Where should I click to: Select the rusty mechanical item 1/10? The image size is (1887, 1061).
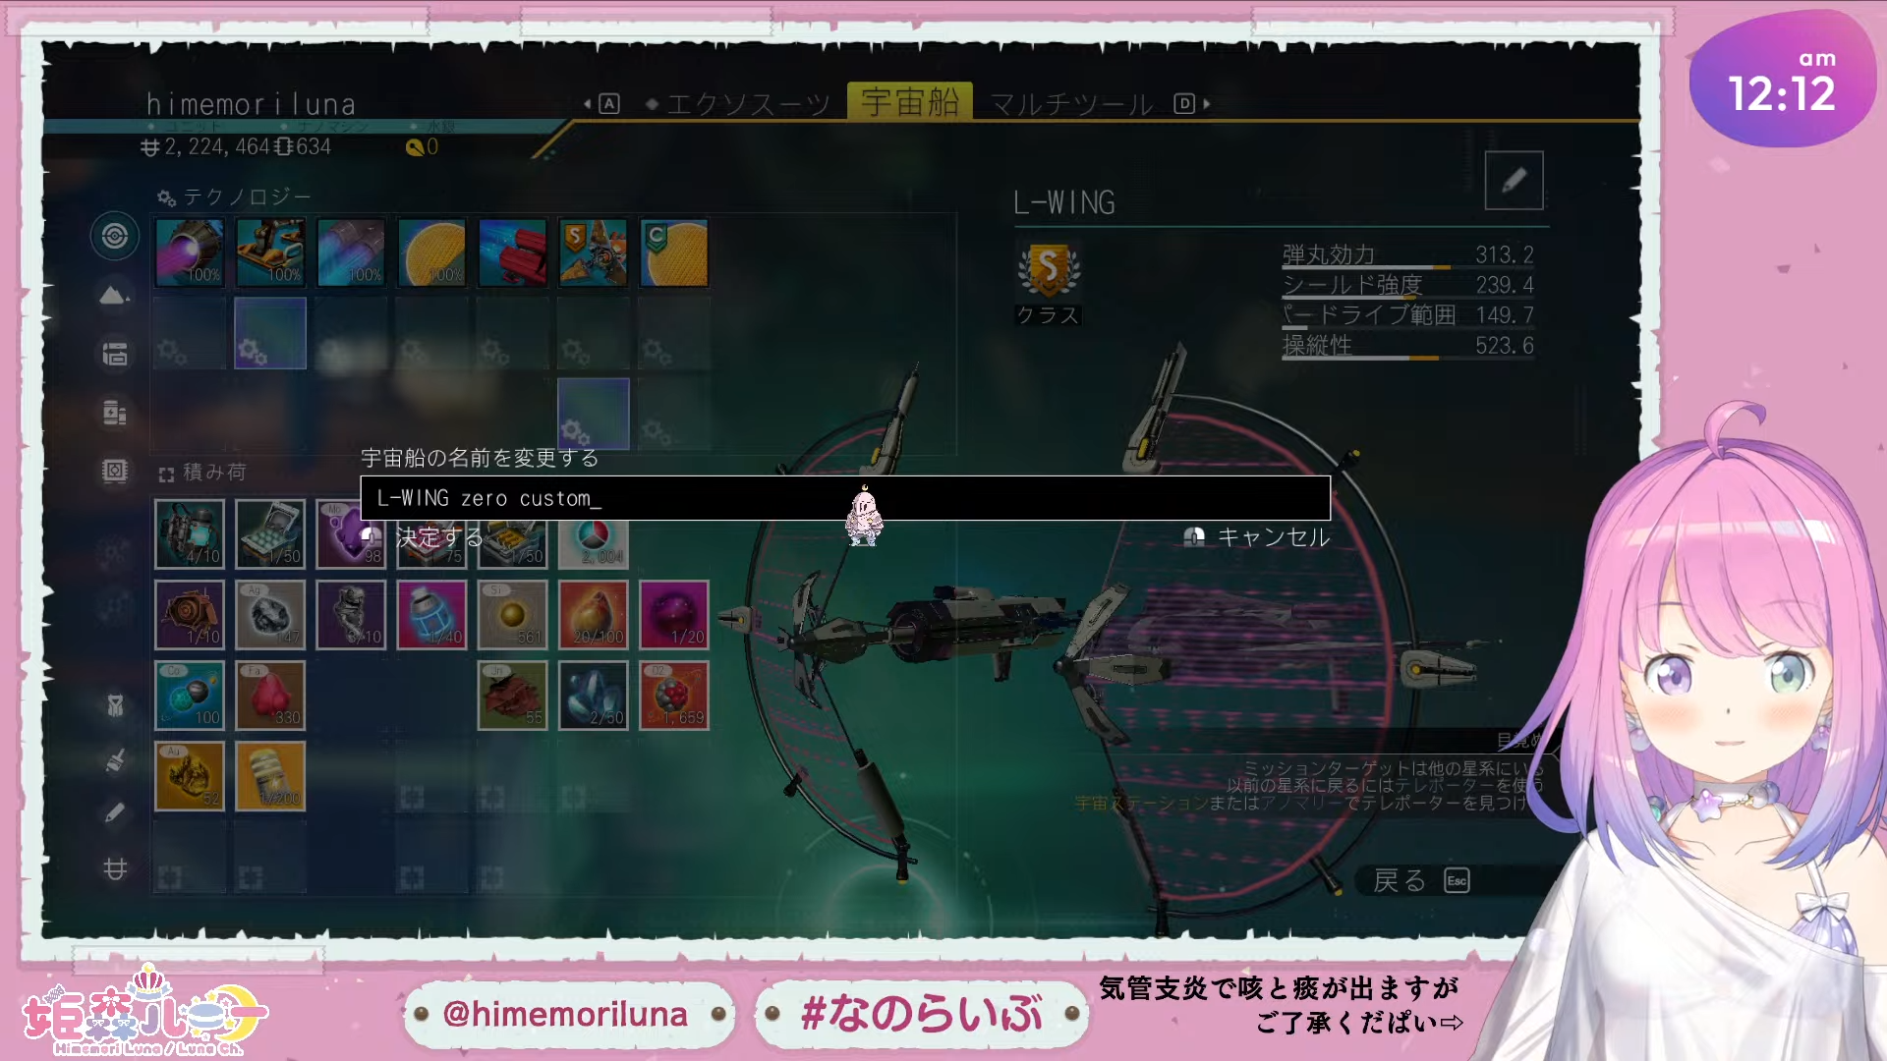[190, 614]
